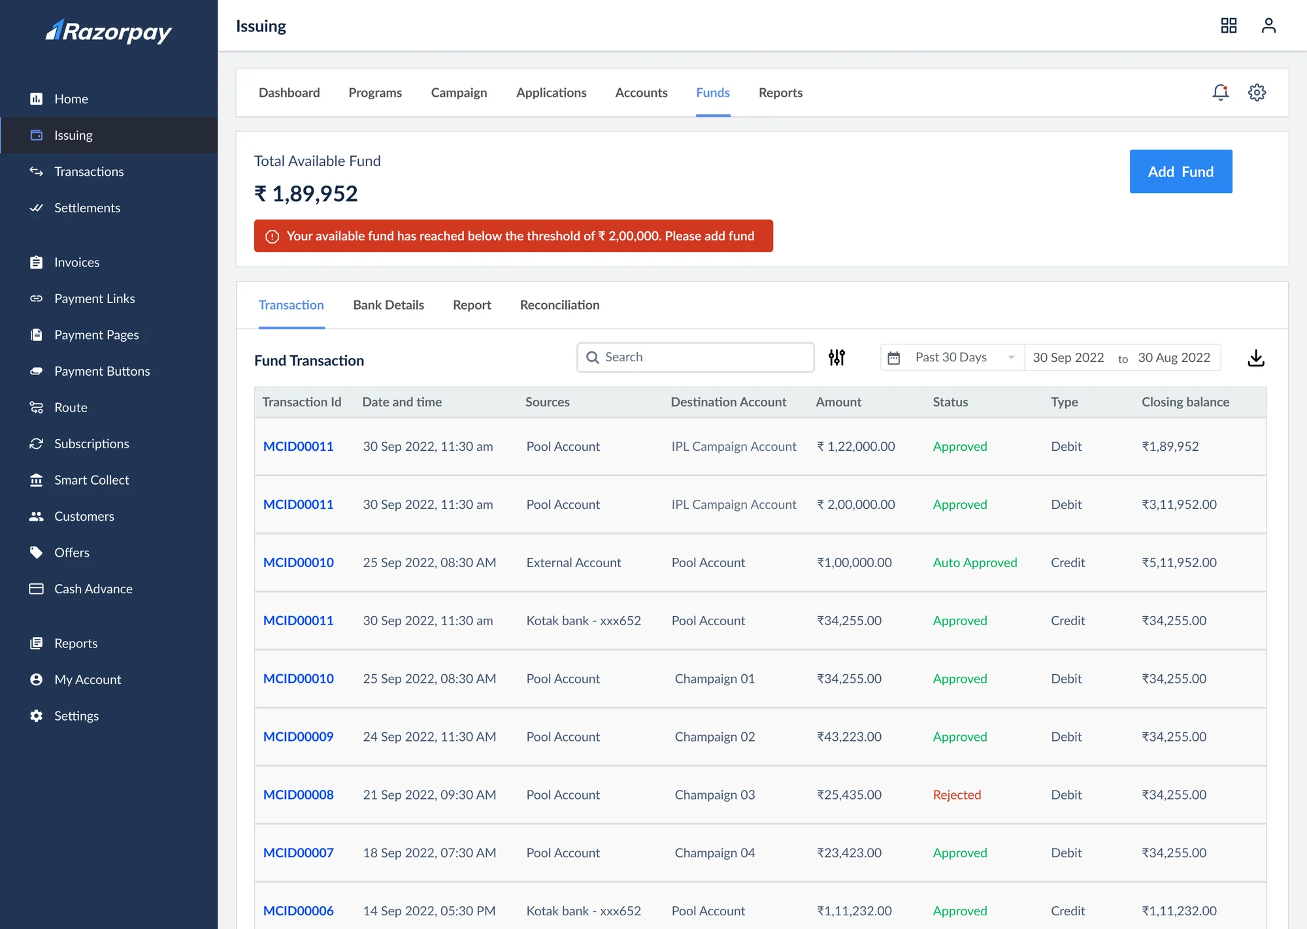Click the Payment Pages document icon

[36, 334]
